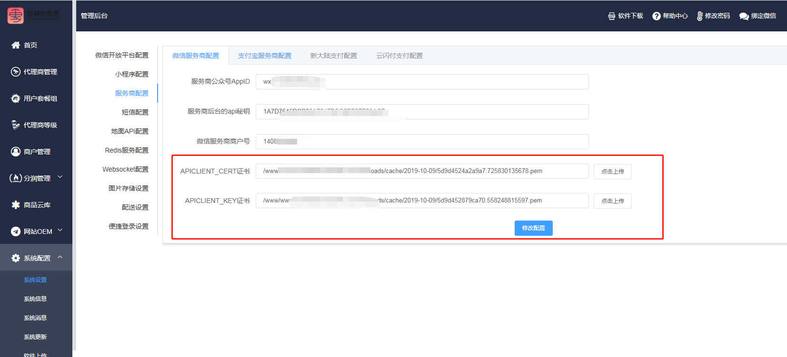Click 点击上传 for APICLIENT_CERT证书

click(613, 172)
